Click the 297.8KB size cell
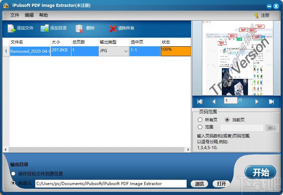Screen dimensions: 283x195 click(61, 51)
